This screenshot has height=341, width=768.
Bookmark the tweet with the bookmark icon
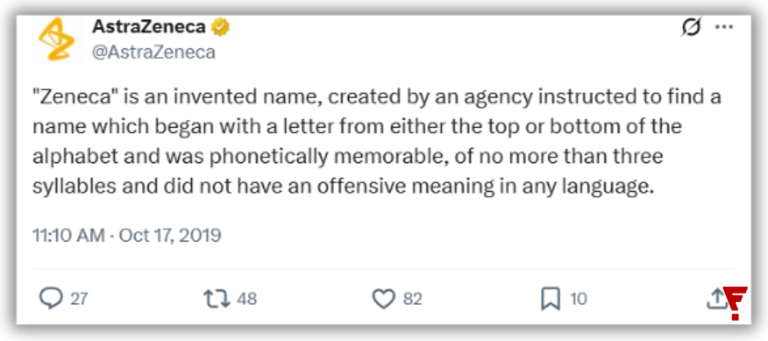(x=551, y=299)
